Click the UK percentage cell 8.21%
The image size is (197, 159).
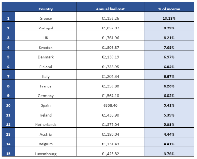point(169,36)
